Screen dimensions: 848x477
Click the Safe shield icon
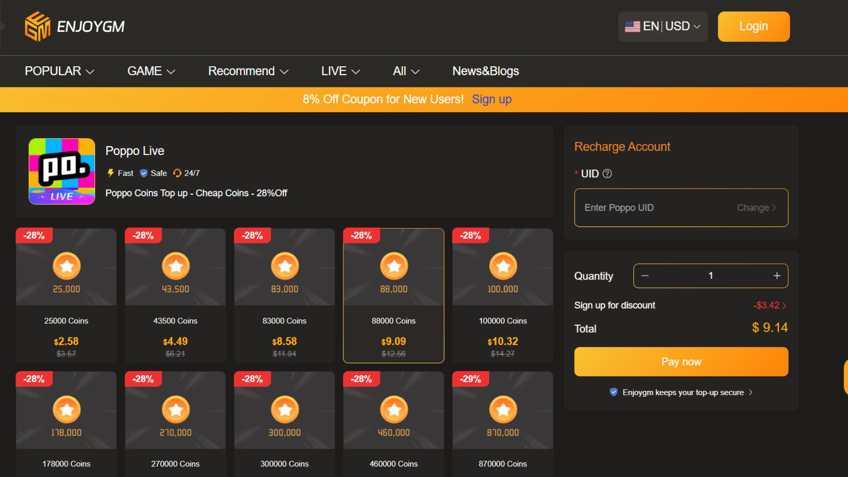[x=144, y=173]
